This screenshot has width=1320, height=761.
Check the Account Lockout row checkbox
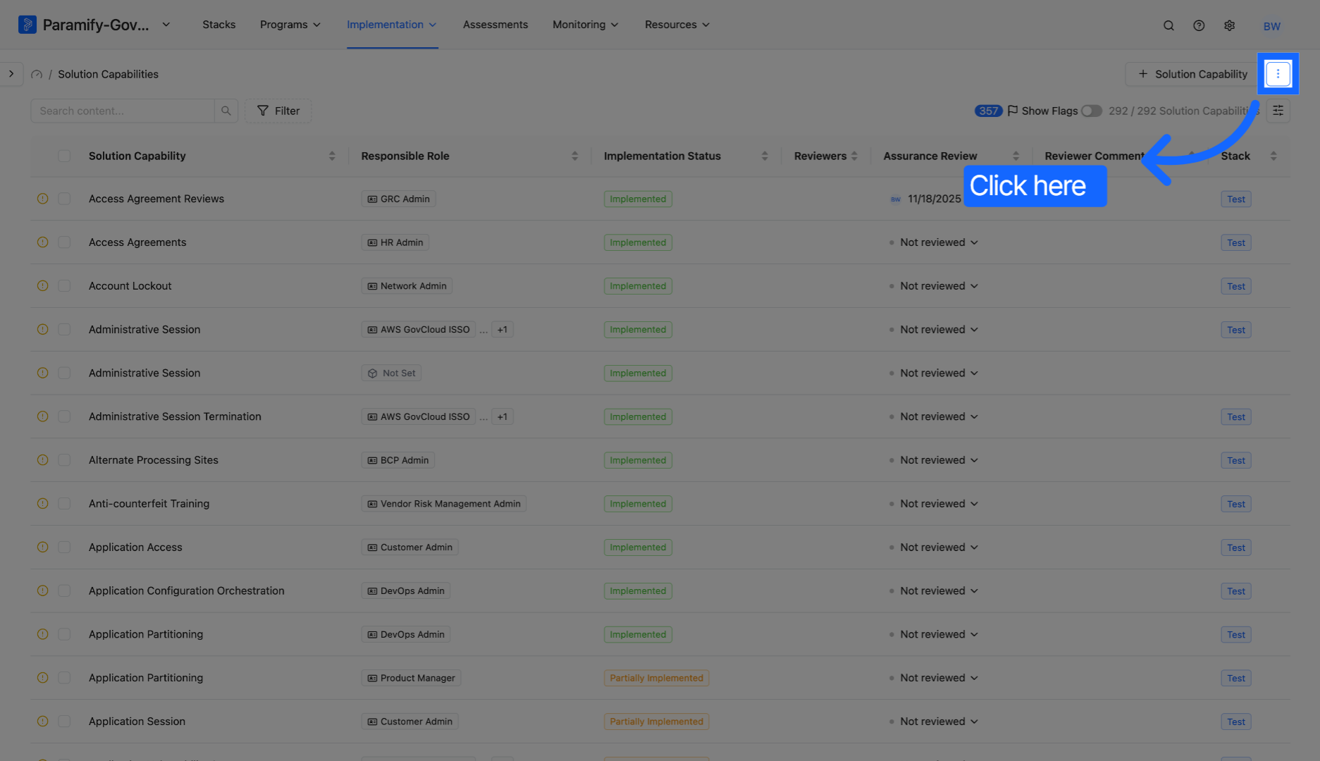coord(64,286)
